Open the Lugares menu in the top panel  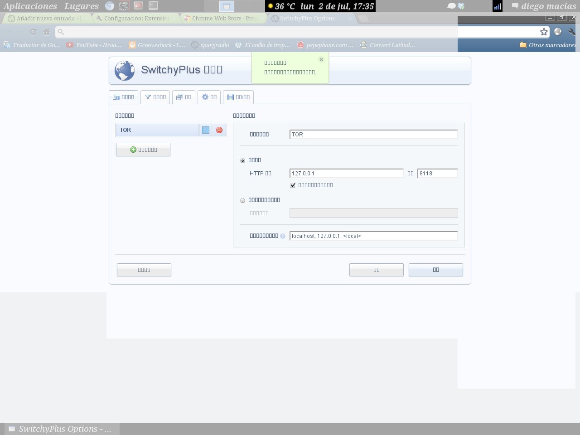tap(82, 6)
